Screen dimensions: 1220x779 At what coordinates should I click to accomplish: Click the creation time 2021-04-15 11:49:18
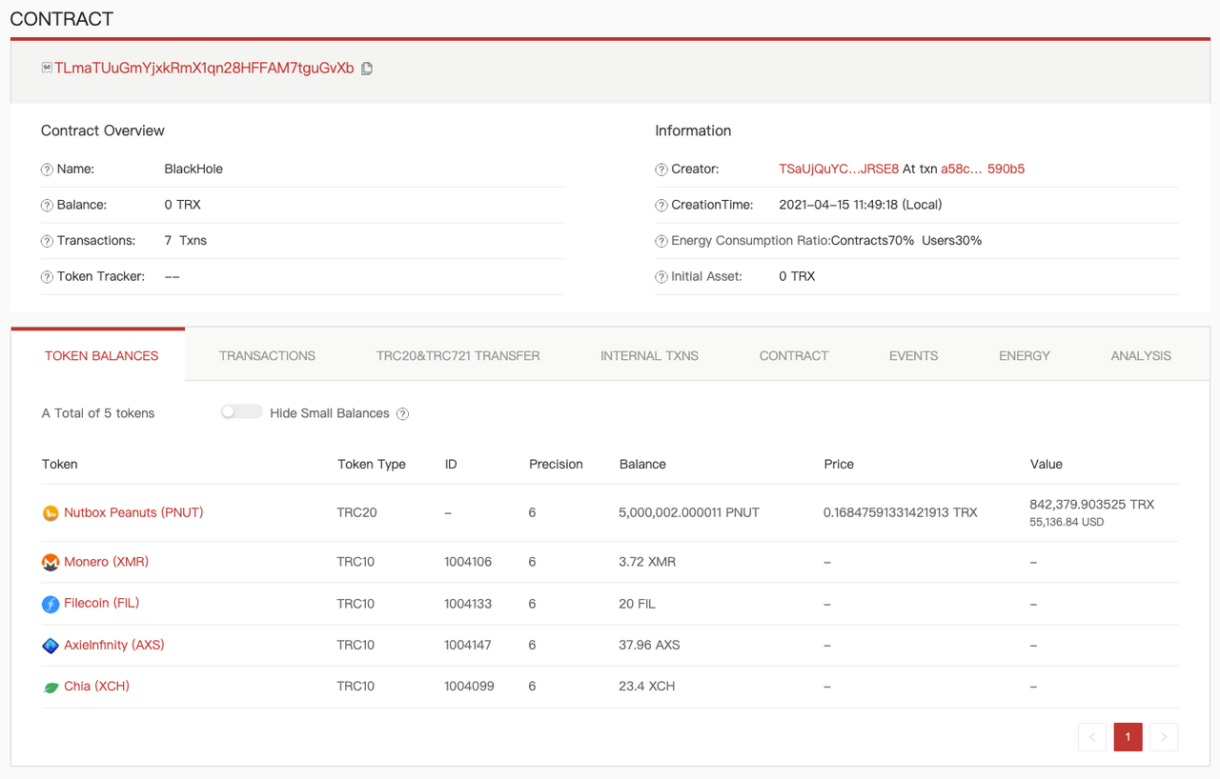(x=861, y=205)
